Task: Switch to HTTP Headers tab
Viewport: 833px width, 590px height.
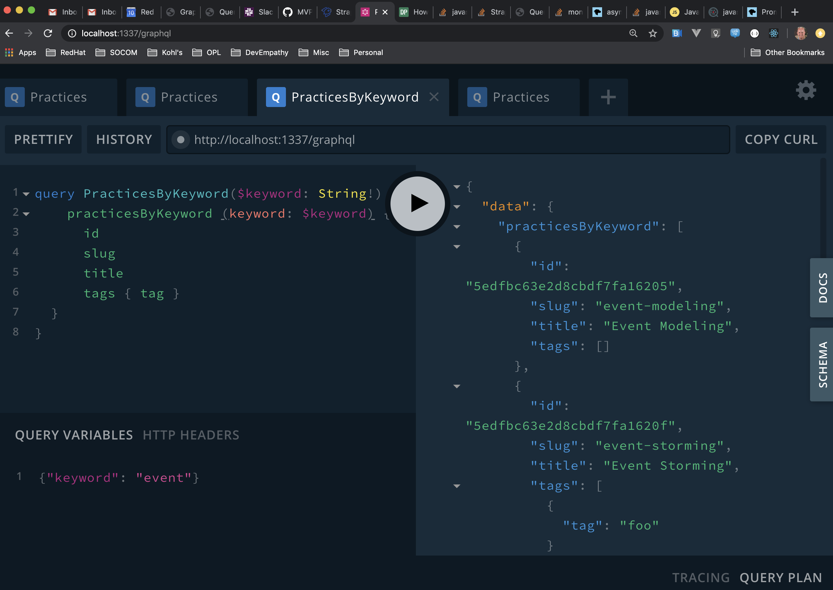Action: [191, 435]
